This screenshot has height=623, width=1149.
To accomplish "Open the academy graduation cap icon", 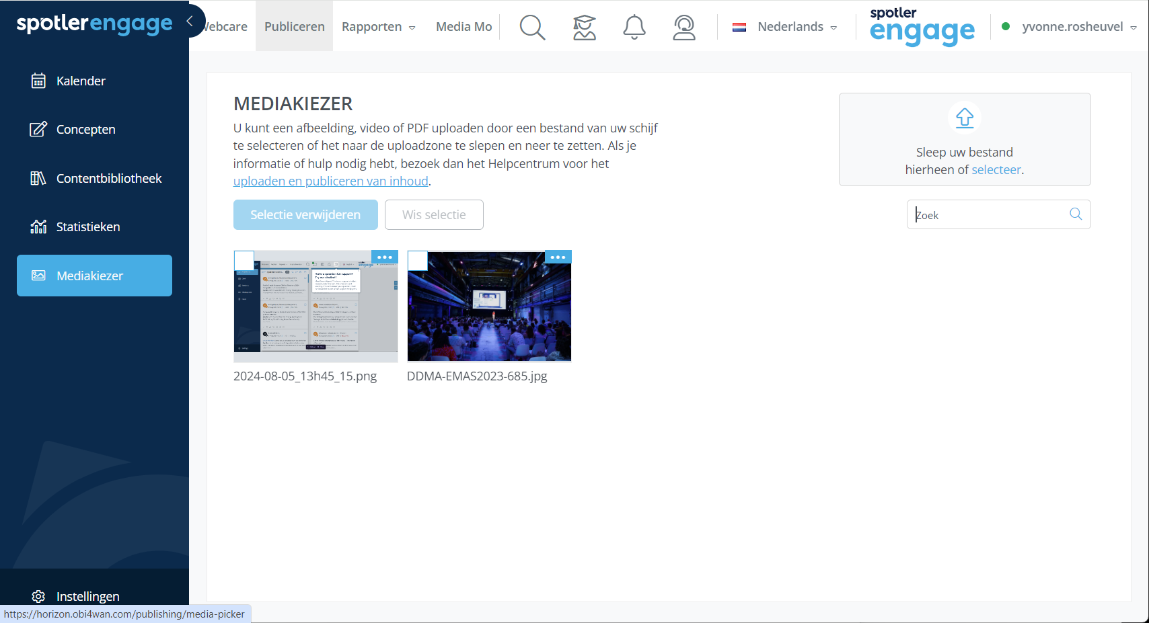I will coord(584,27).
